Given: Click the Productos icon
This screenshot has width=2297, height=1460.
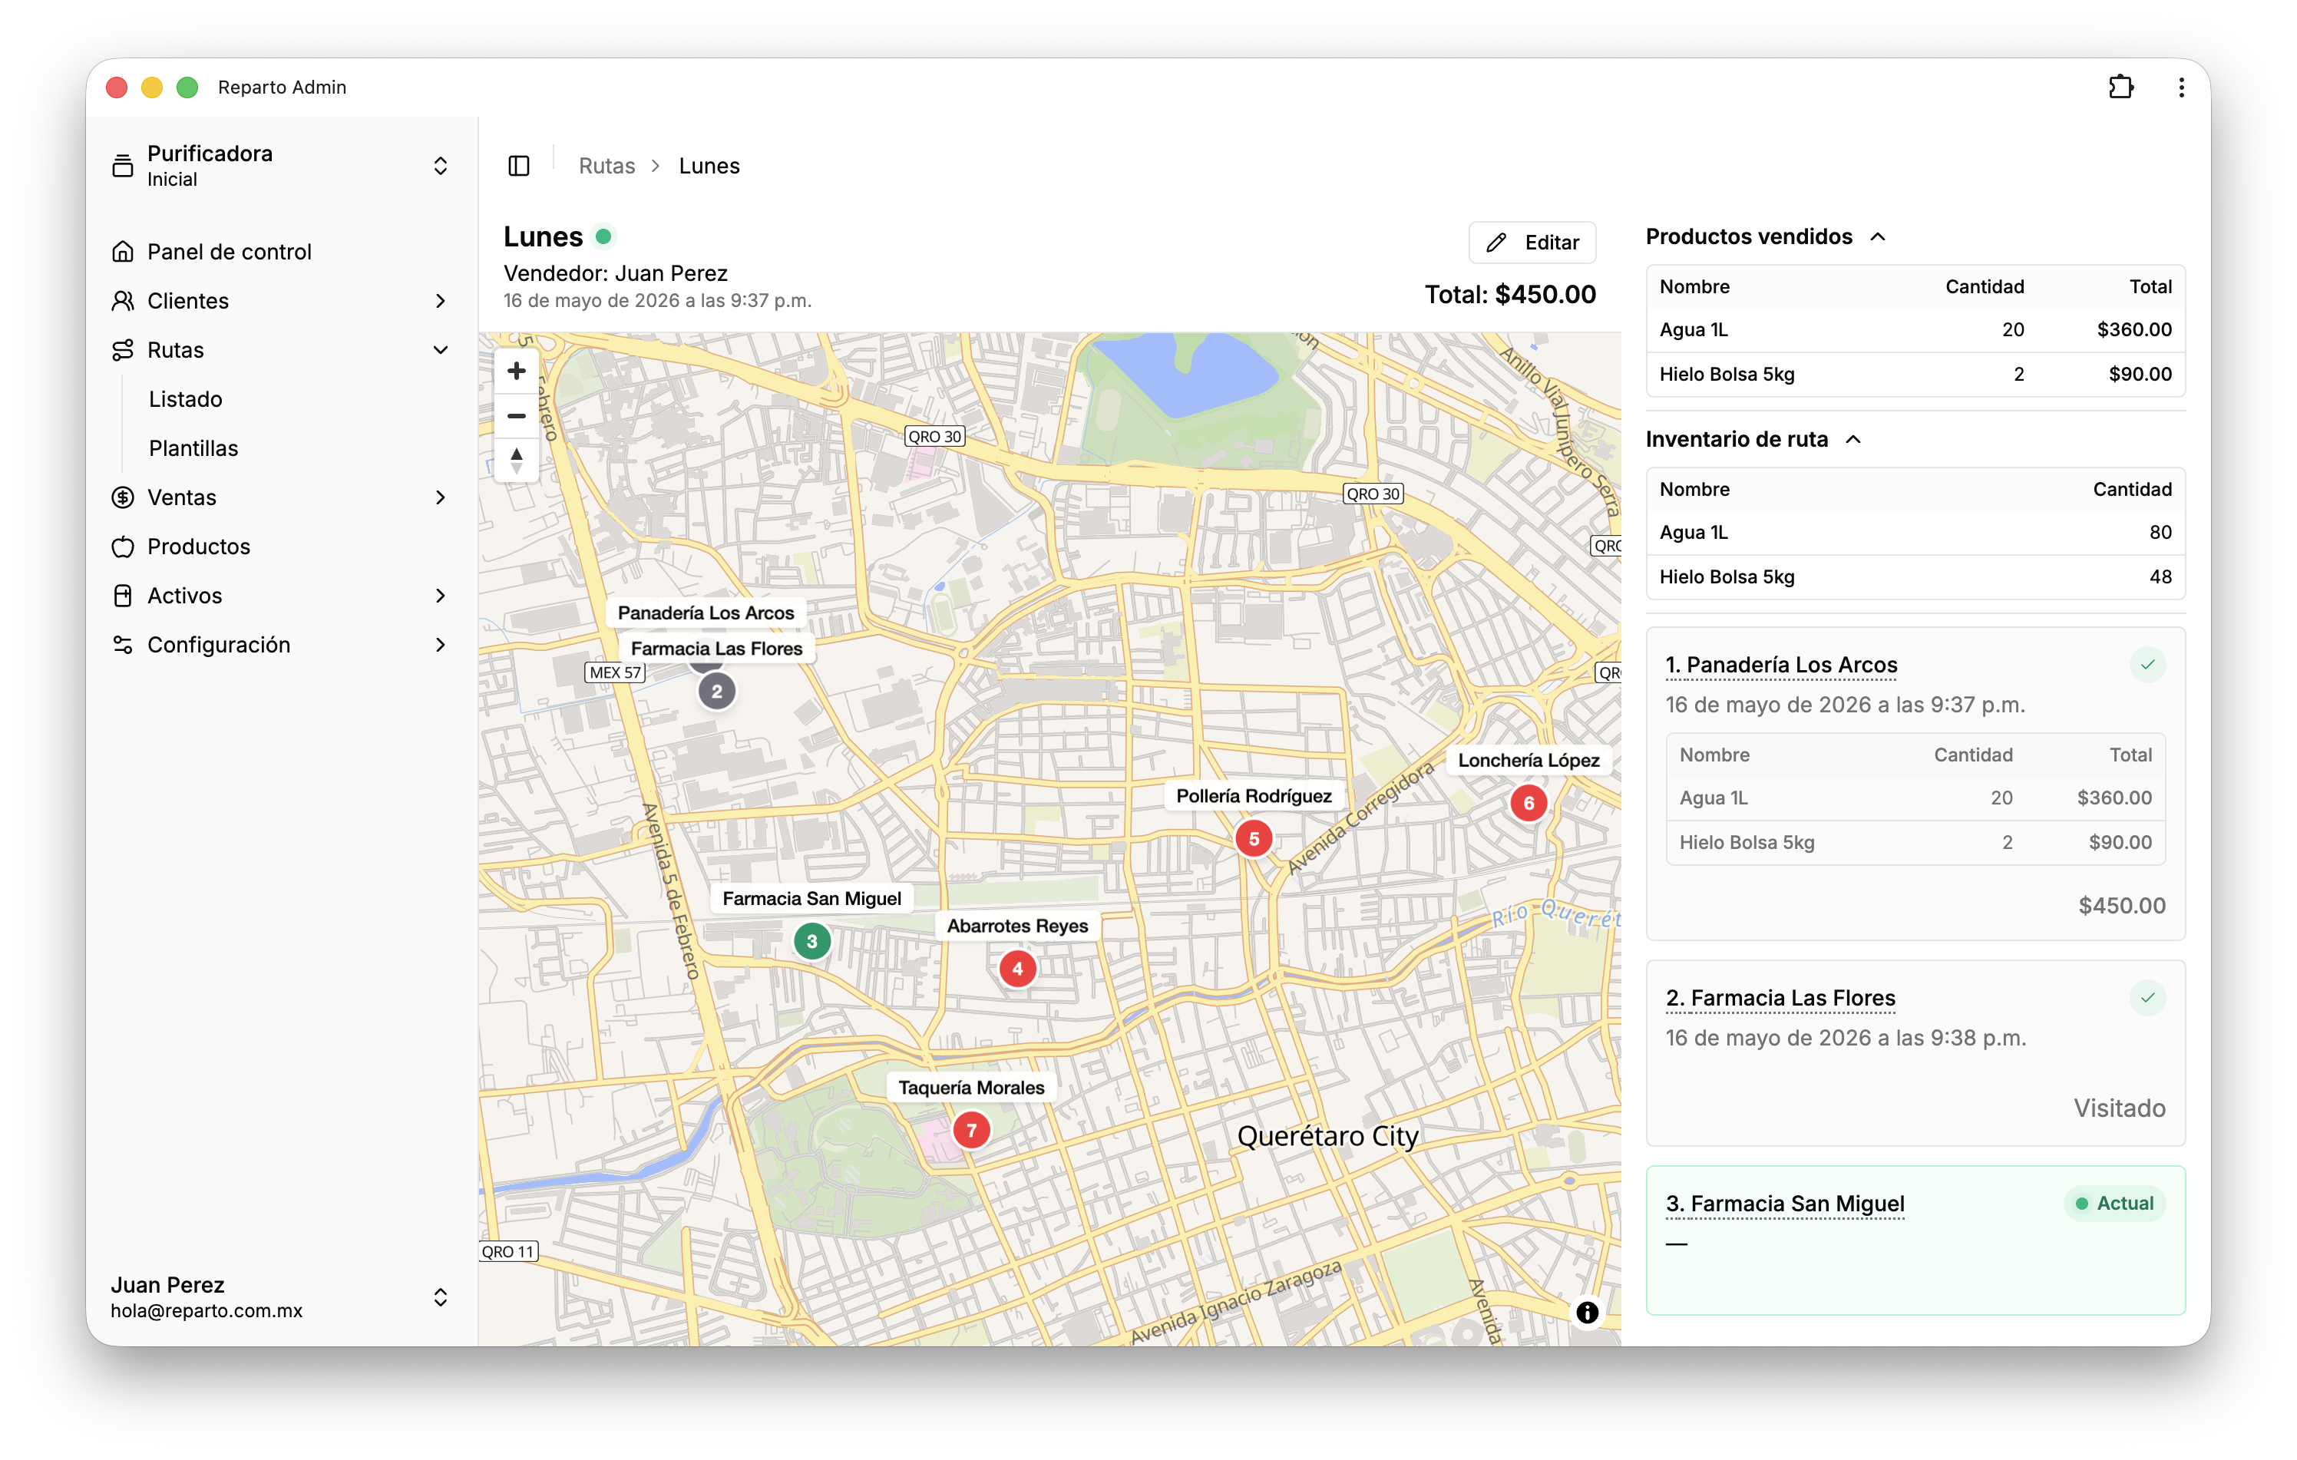Looking at the screenshot, I should [x=123, y=547].
